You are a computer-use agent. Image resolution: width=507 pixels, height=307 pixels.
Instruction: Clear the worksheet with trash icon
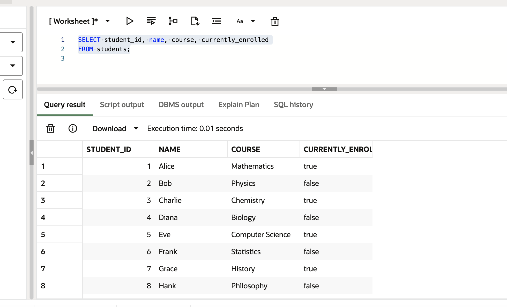[275, 21]
